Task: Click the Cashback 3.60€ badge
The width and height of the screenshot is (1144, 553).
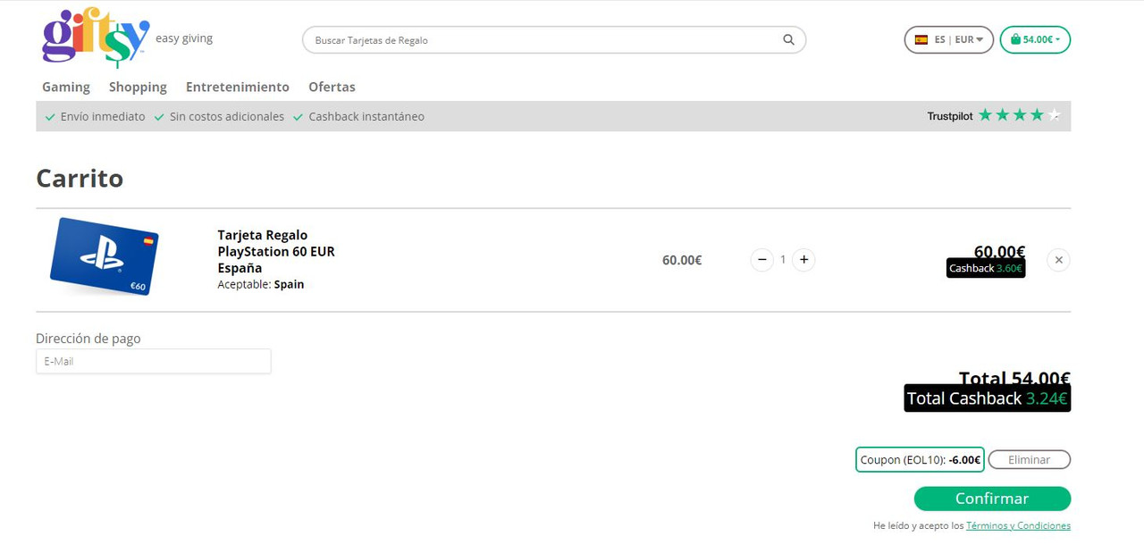Action: 986,268
